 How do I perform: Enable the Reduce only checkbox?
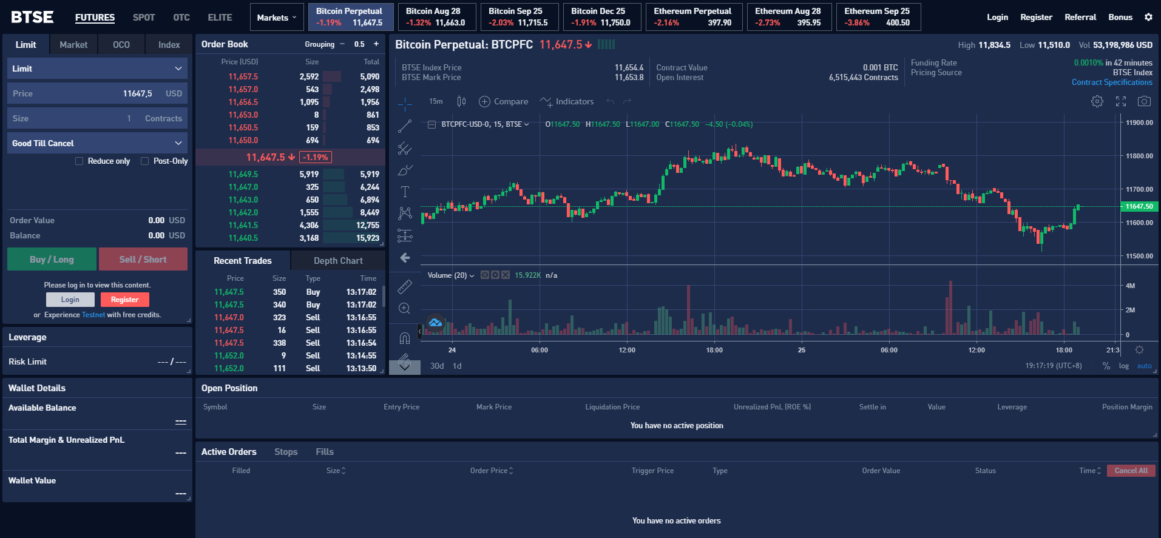(80, 161)
